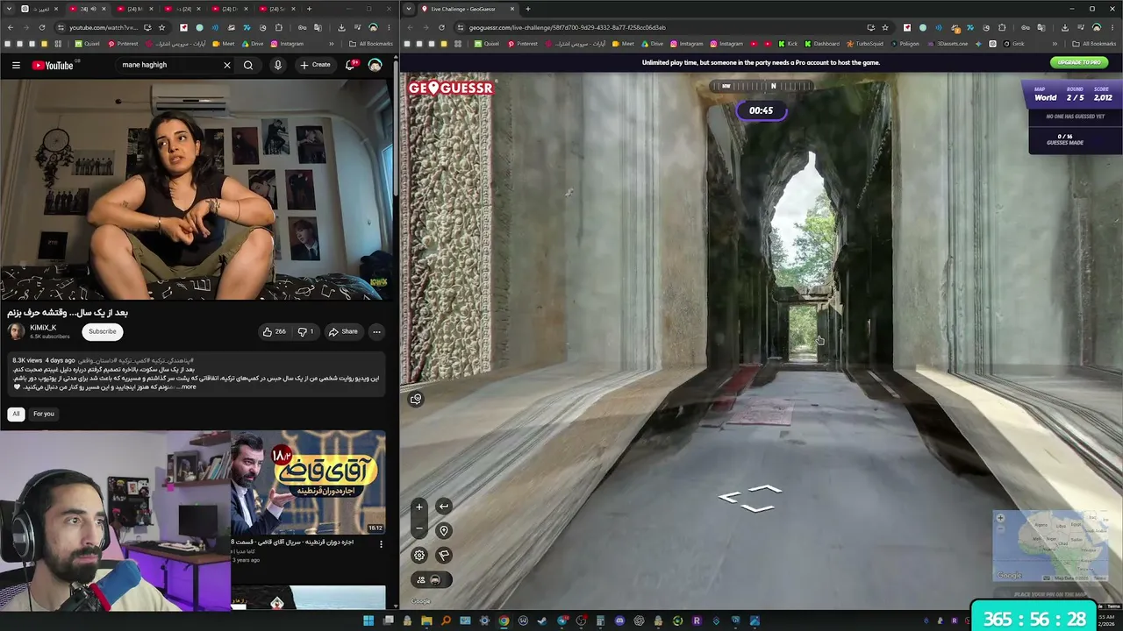Run the YouTube search magnifier button

(248, 65)
